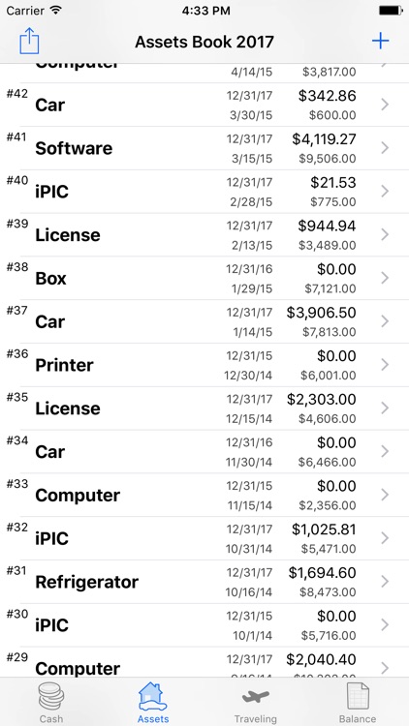Select the Assets house icon
409x726 pixels.
pos(153,697)
